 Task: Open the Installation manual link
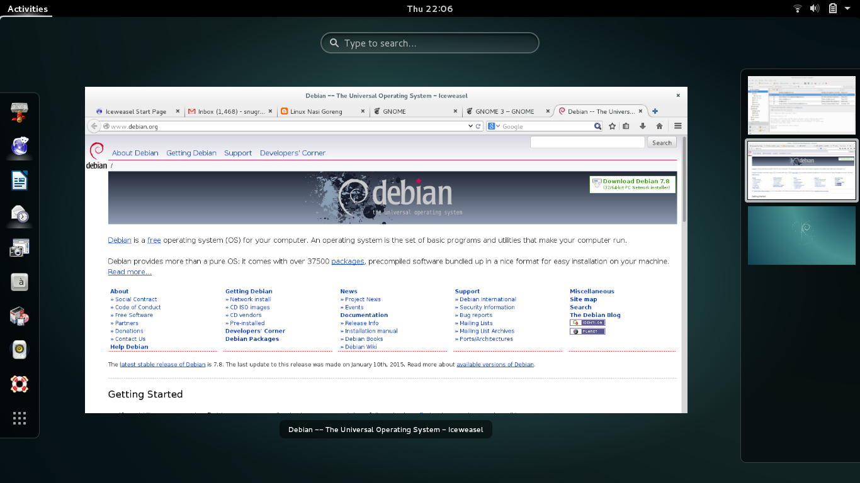point(371,331)
